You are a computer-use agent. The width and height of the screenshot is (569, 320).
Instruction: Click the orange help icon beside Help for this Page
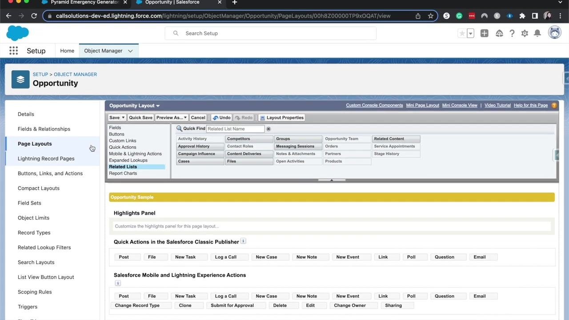pyautogui.click(x=554, y=105)
